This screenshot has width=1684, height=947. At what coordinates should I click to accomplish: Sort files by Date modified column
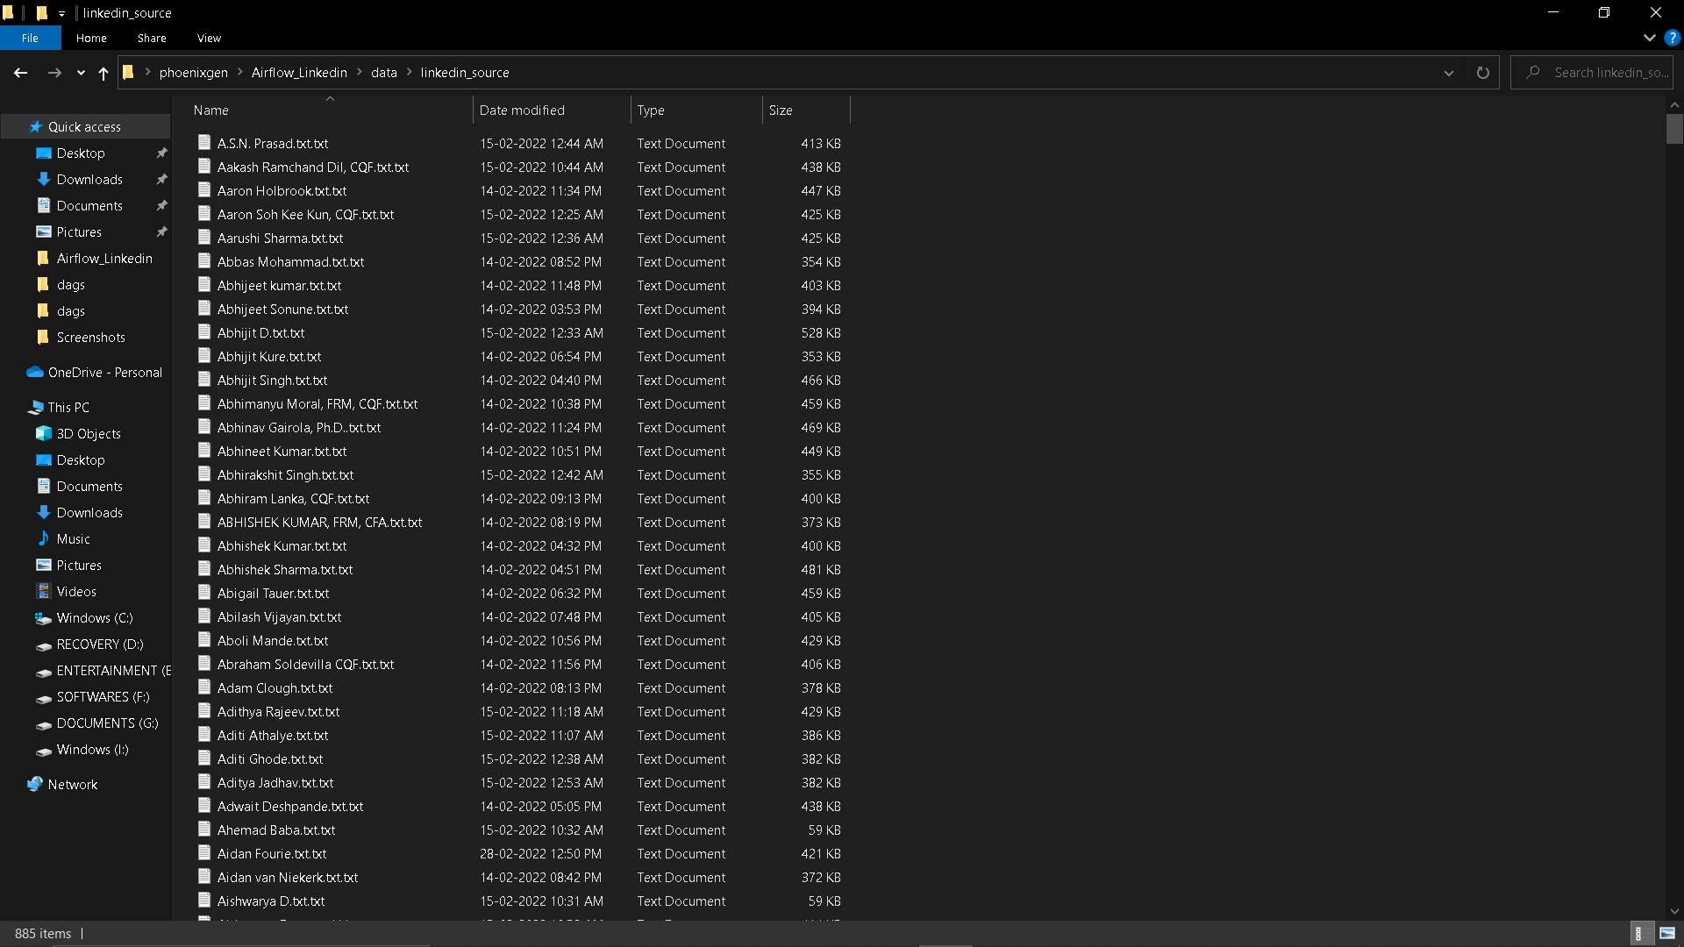click(522, 110)
